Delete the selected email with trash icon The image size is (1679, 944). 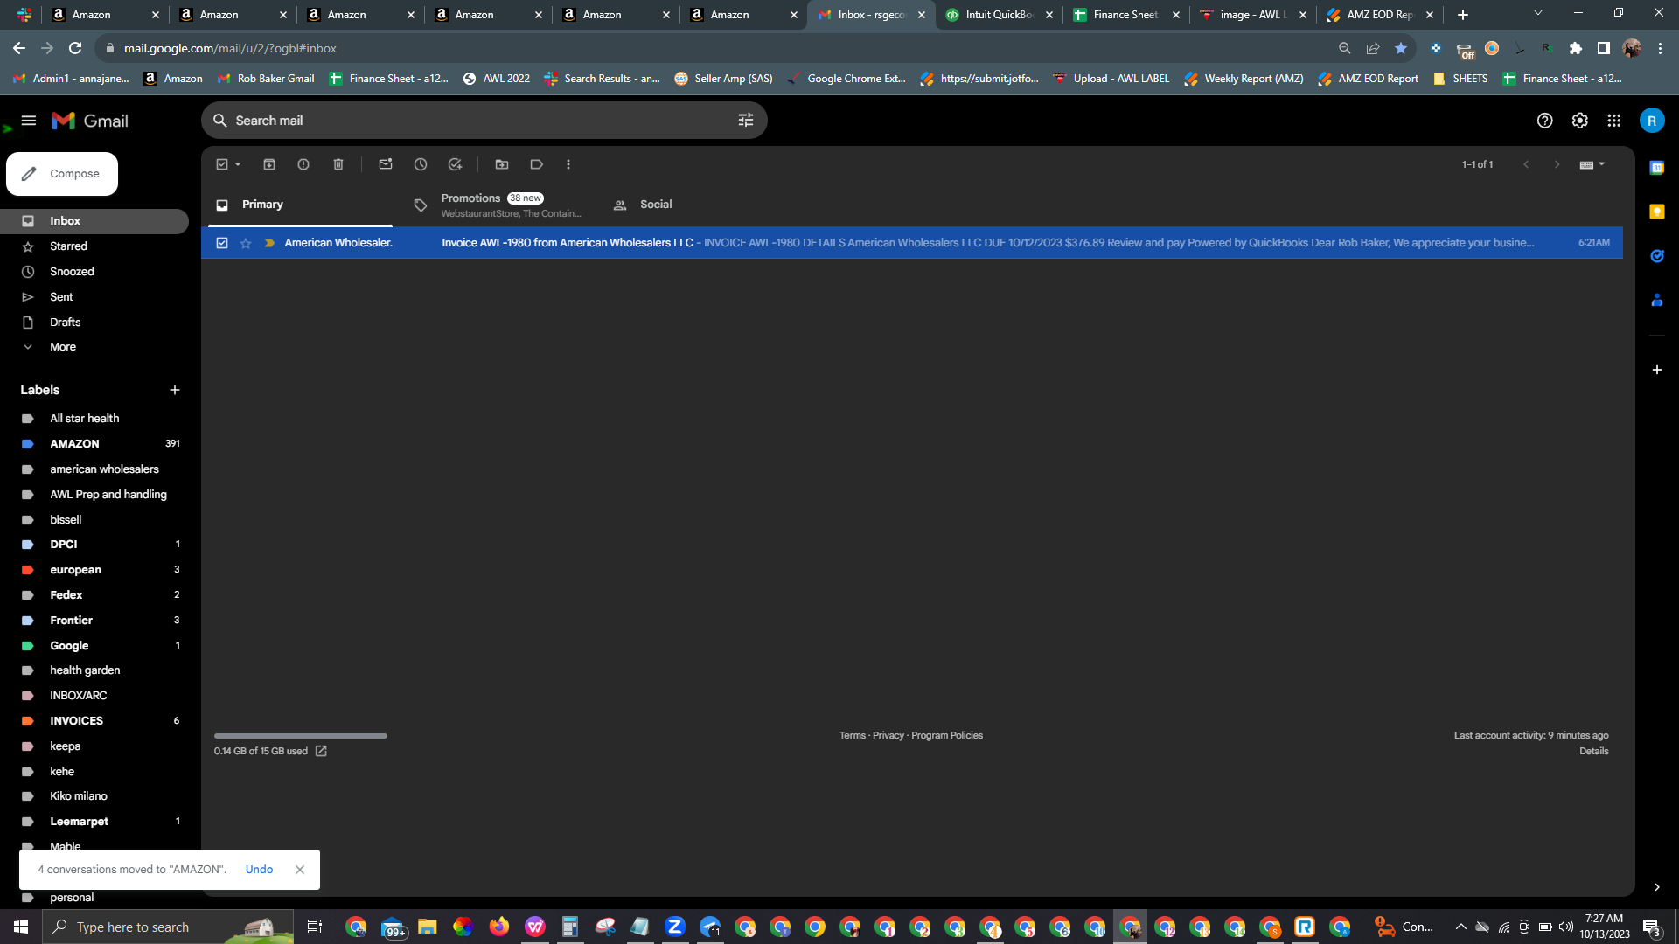pyautogui.click(x=338, y=164)
